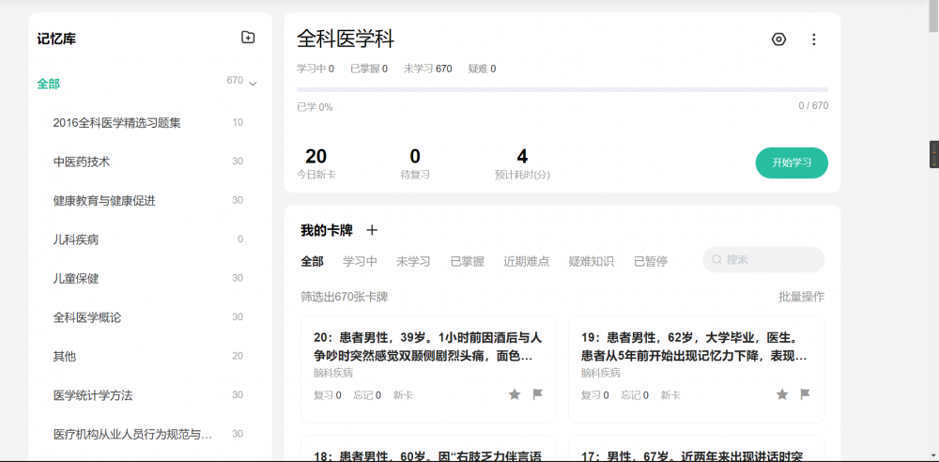Click the study progress bar
The width and height of the screenshot is (939, 462).
(562, 89)
